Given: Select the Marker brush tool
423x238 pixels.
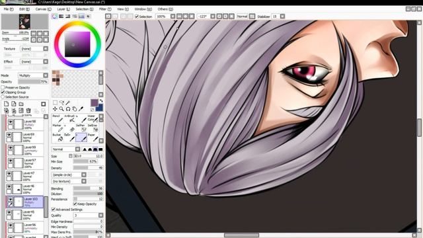Looking at the screenshot, I should point(58,128).
